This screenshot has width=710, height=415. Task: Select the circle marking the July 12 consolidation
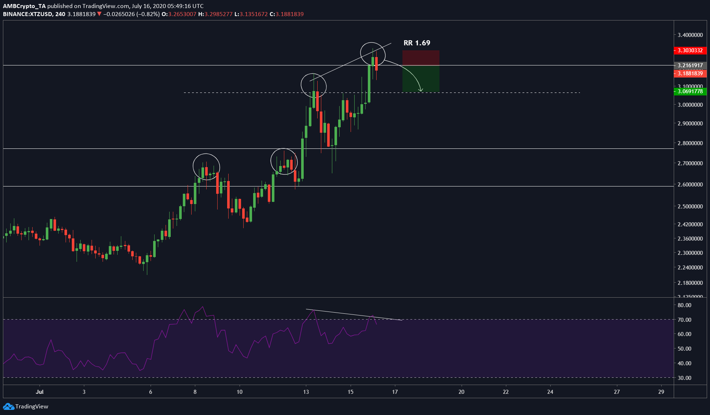(x=284, y=161)
